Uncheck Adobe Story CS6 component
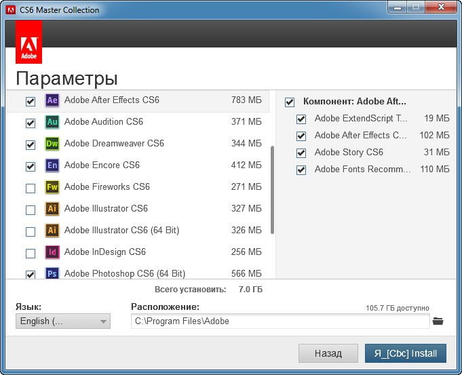 tap(301, 153)
